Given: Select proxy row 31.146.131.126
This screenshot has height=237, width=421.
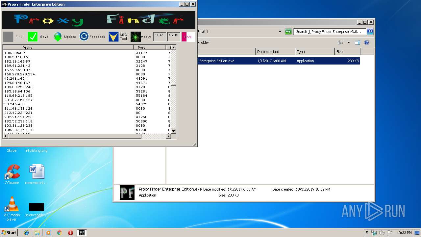Looking at the screenshot, I should (x=87, y=108).
